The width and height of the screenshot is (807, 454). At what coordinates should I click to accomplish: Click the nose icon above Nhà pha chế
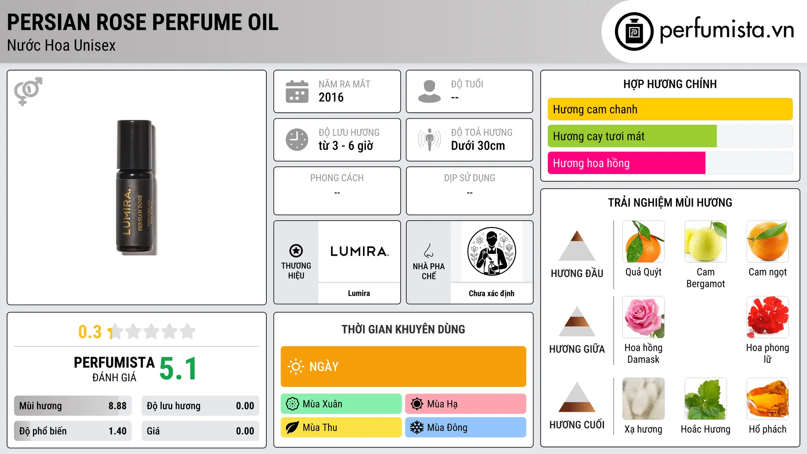tap(429, 251)
